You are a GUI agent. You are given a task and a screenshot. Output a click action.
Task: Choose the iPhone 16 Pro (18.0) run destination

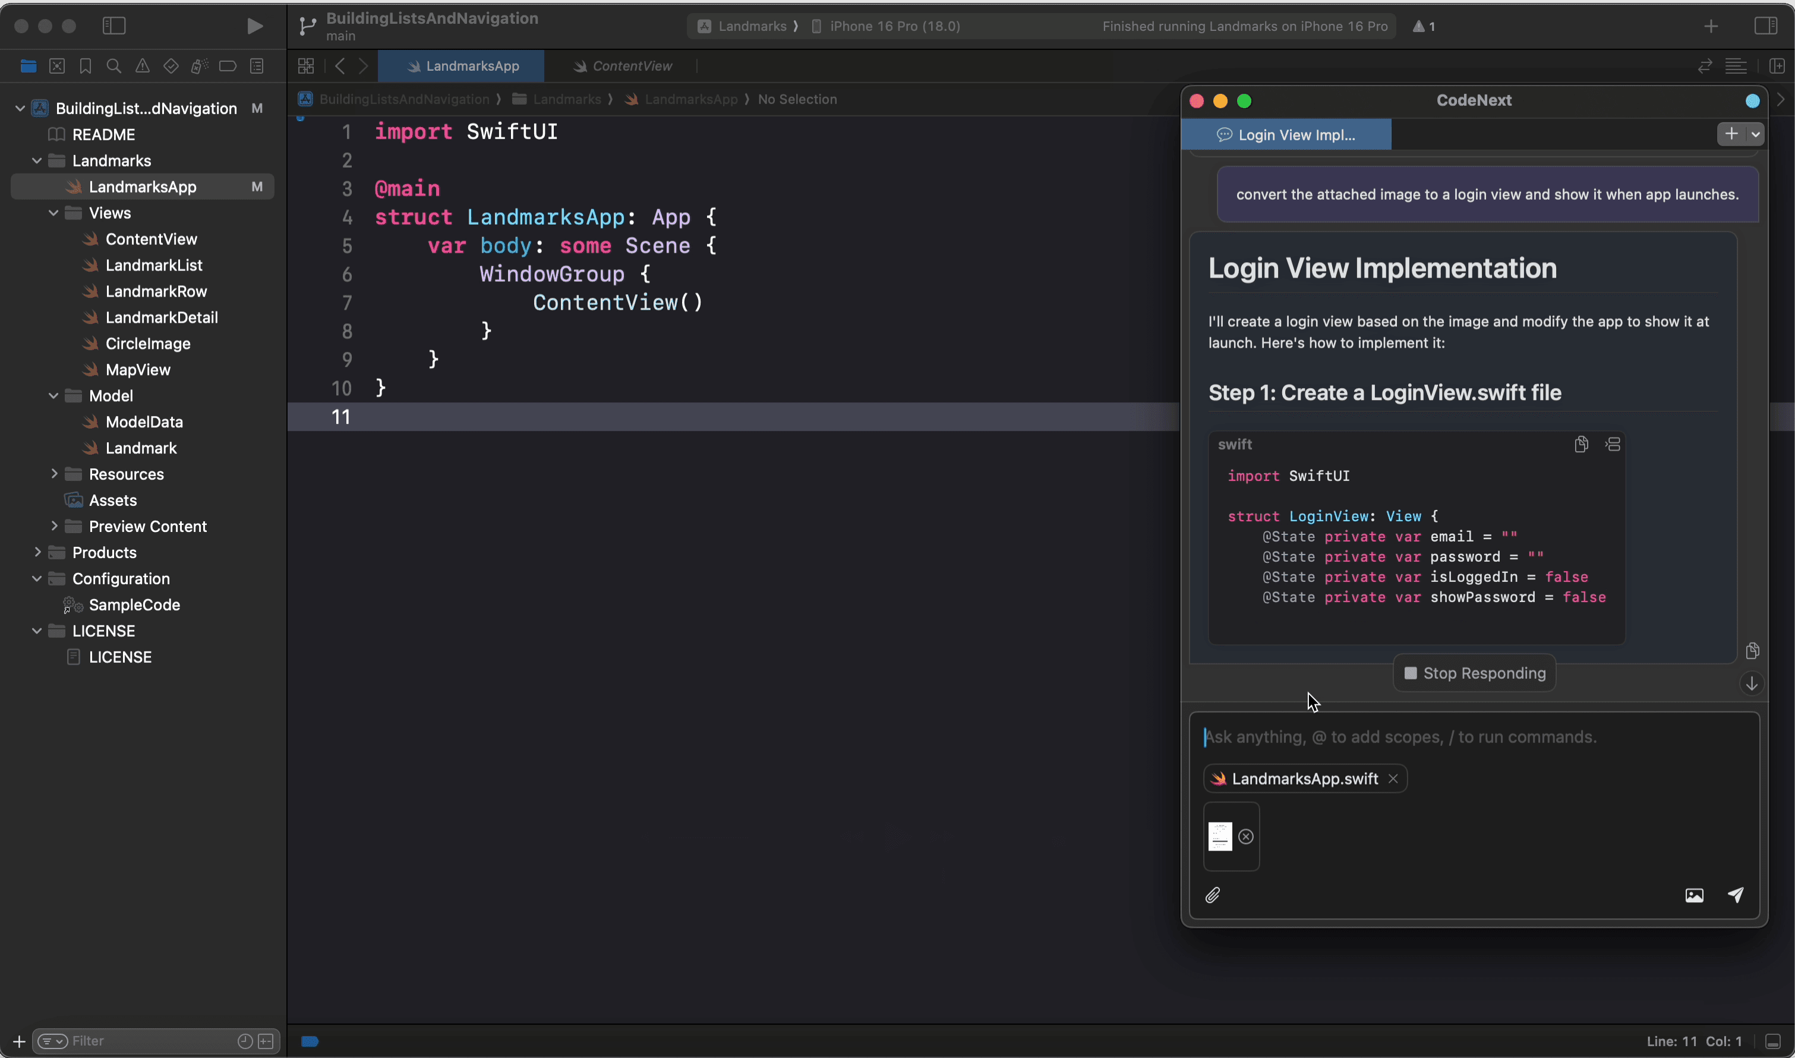(886, 26)
